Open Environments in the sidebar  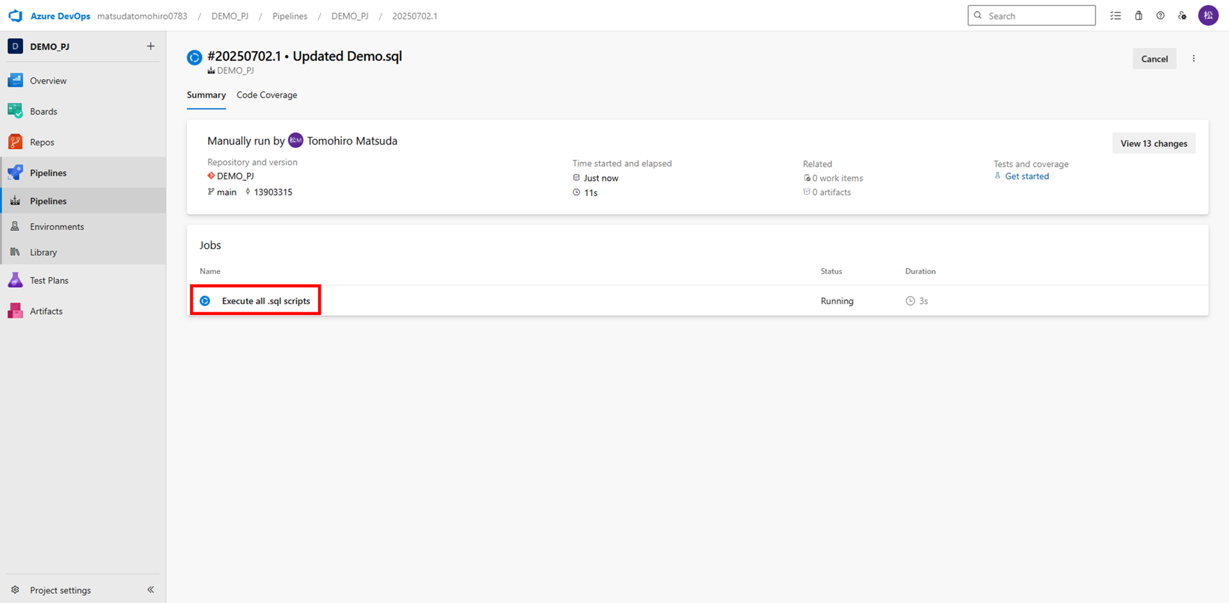pyautogui.click(x=83, y=227)
